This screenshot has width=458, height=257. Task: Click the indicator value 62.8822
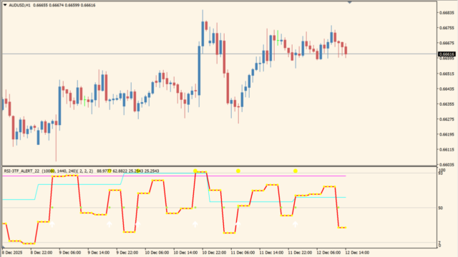(x=120, y=171)
